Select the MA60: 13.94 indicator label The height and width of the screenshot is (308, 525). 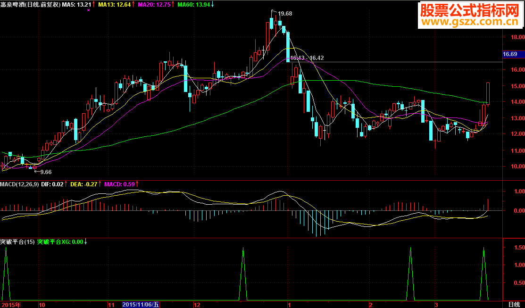194,4
